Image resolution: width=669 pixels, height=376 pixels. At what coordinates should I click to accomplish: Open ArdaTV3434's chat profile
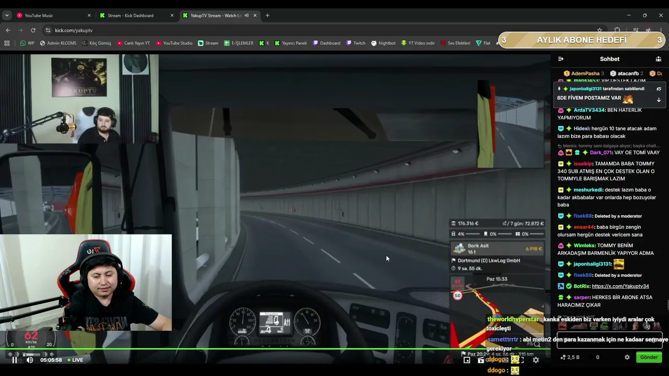[589, 110]
